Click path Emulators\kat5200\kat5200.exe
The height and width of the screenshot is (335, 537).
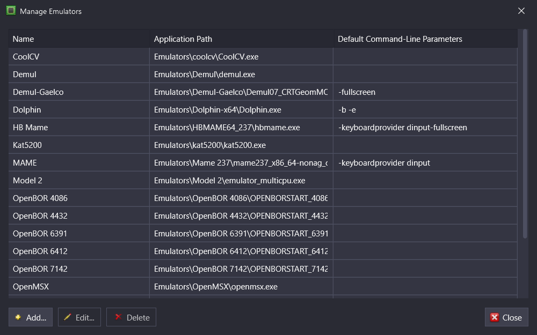[210, 145]
